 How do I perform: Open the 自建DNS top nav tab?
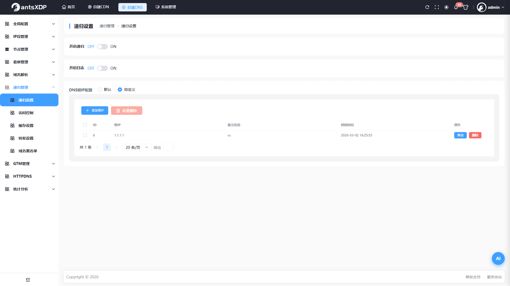click(x=132, y=7)
